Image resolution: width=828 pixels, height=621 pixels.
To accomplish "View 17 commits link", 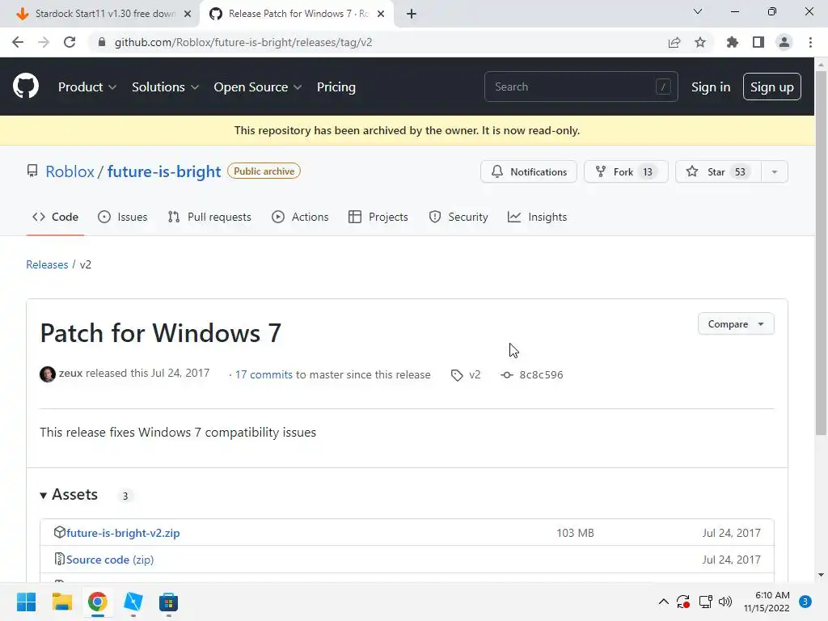I will pos(264,374).
